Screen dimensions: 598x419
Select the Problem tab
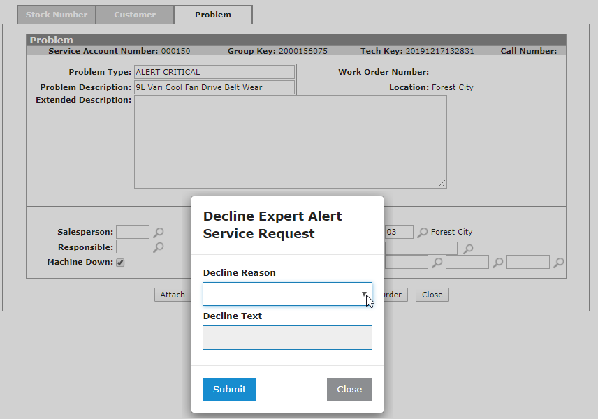(213, 15)
